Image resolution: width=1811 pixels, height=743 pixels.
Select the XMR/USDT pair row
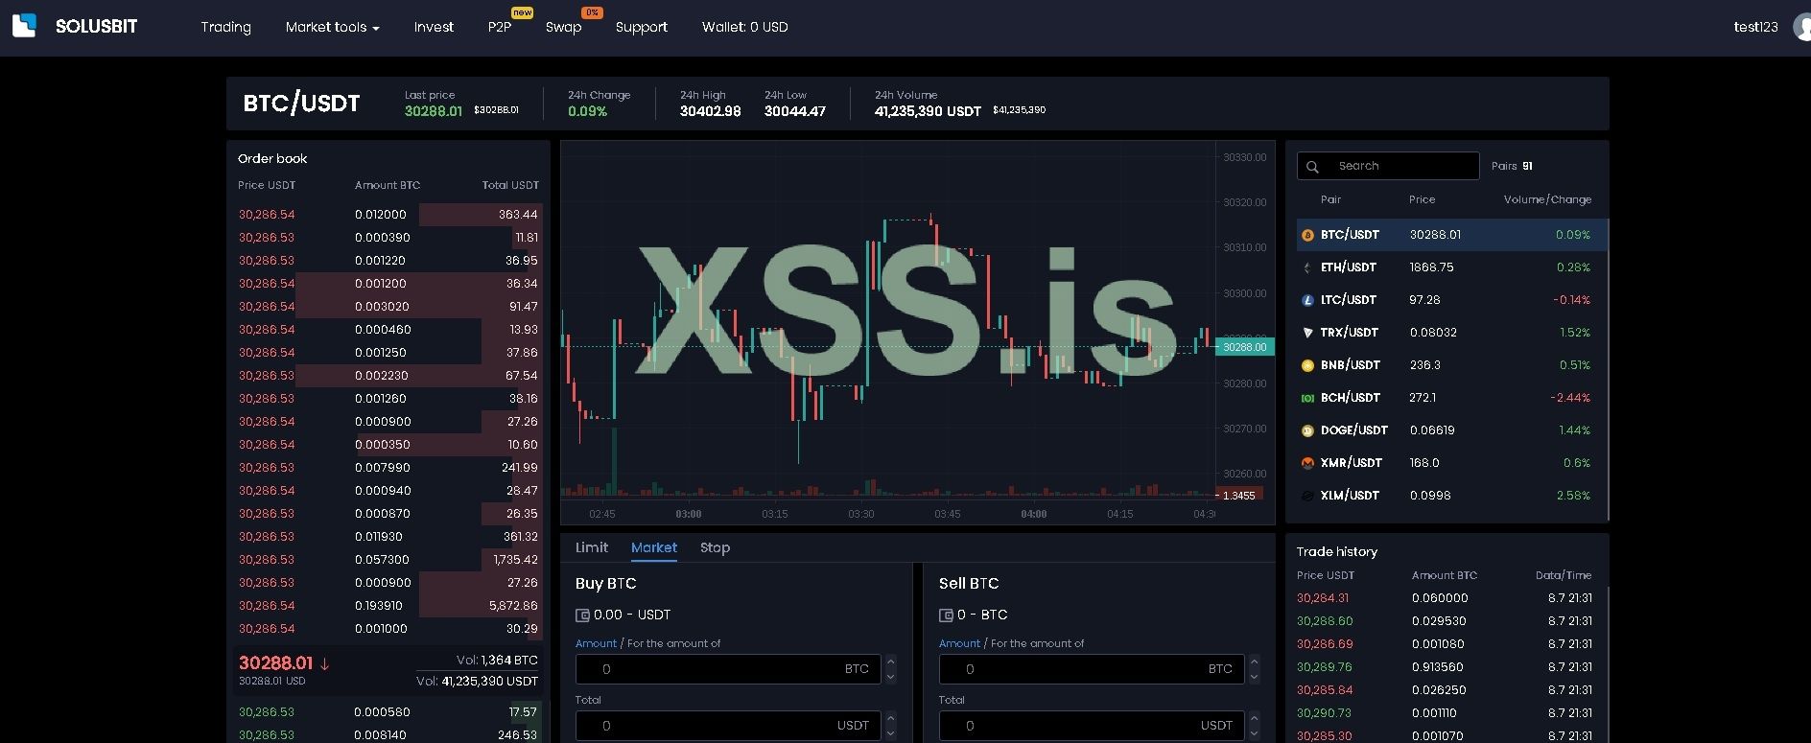tap(1451, 463)
